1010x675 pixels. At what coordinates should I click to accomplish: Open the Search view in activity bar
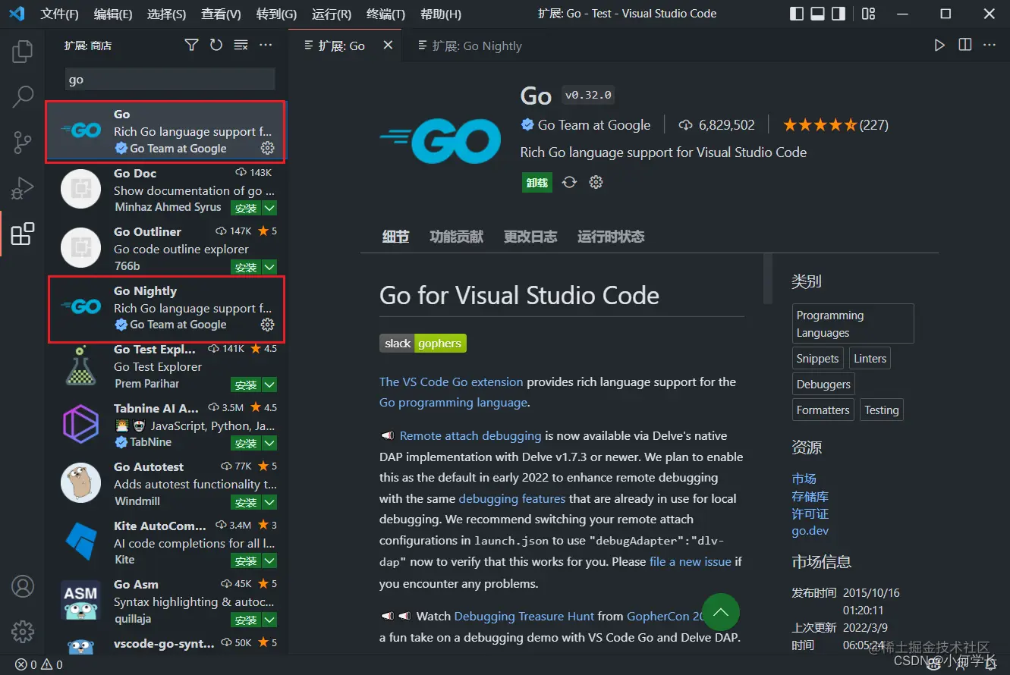[23, 96]
